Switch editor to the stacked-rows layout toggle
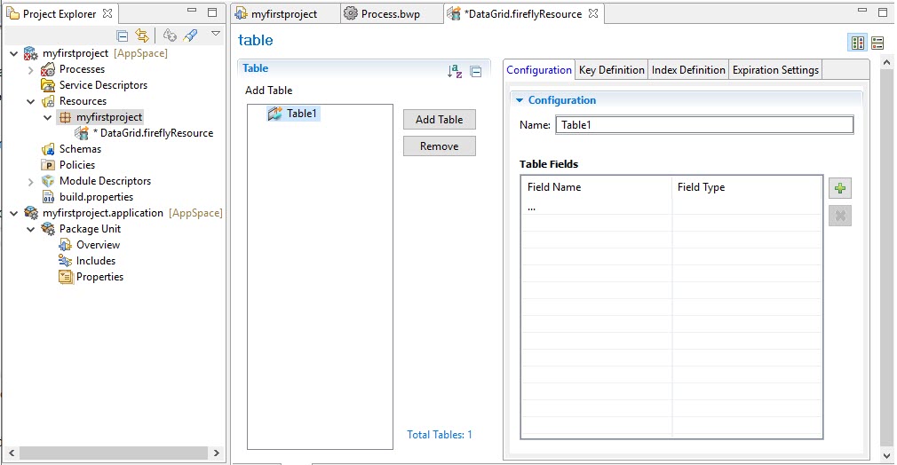 877,43
